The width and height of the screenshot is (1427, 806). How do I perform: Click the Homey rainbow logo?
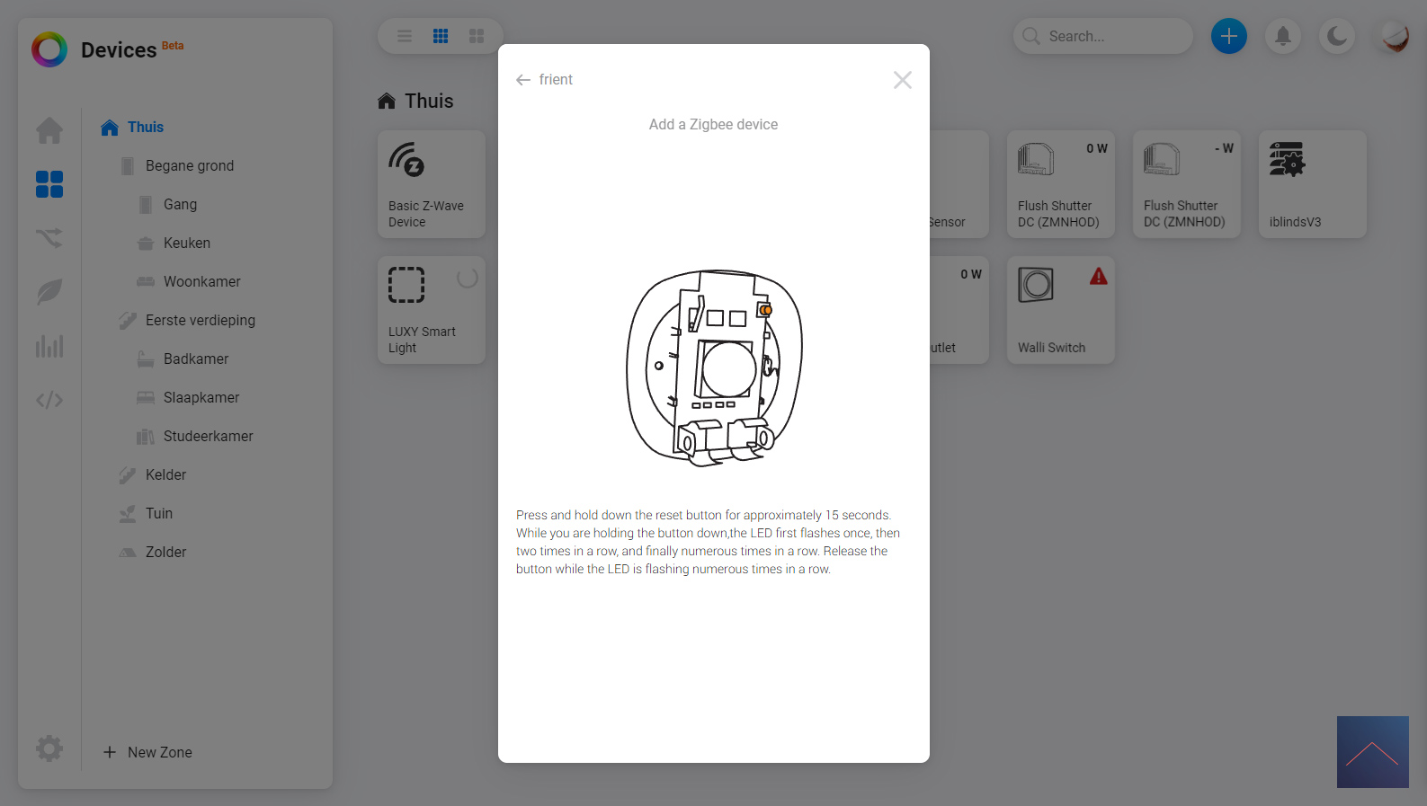(49, 49)
